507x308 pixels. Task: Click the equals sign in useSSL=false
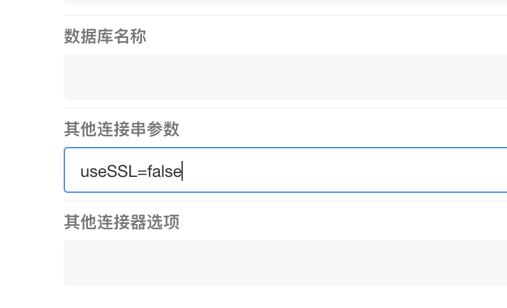pyautogui.click(x=142, y=171)
